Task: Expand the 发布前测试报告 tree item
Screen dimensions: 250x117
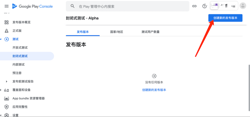Action: (7, 81)
